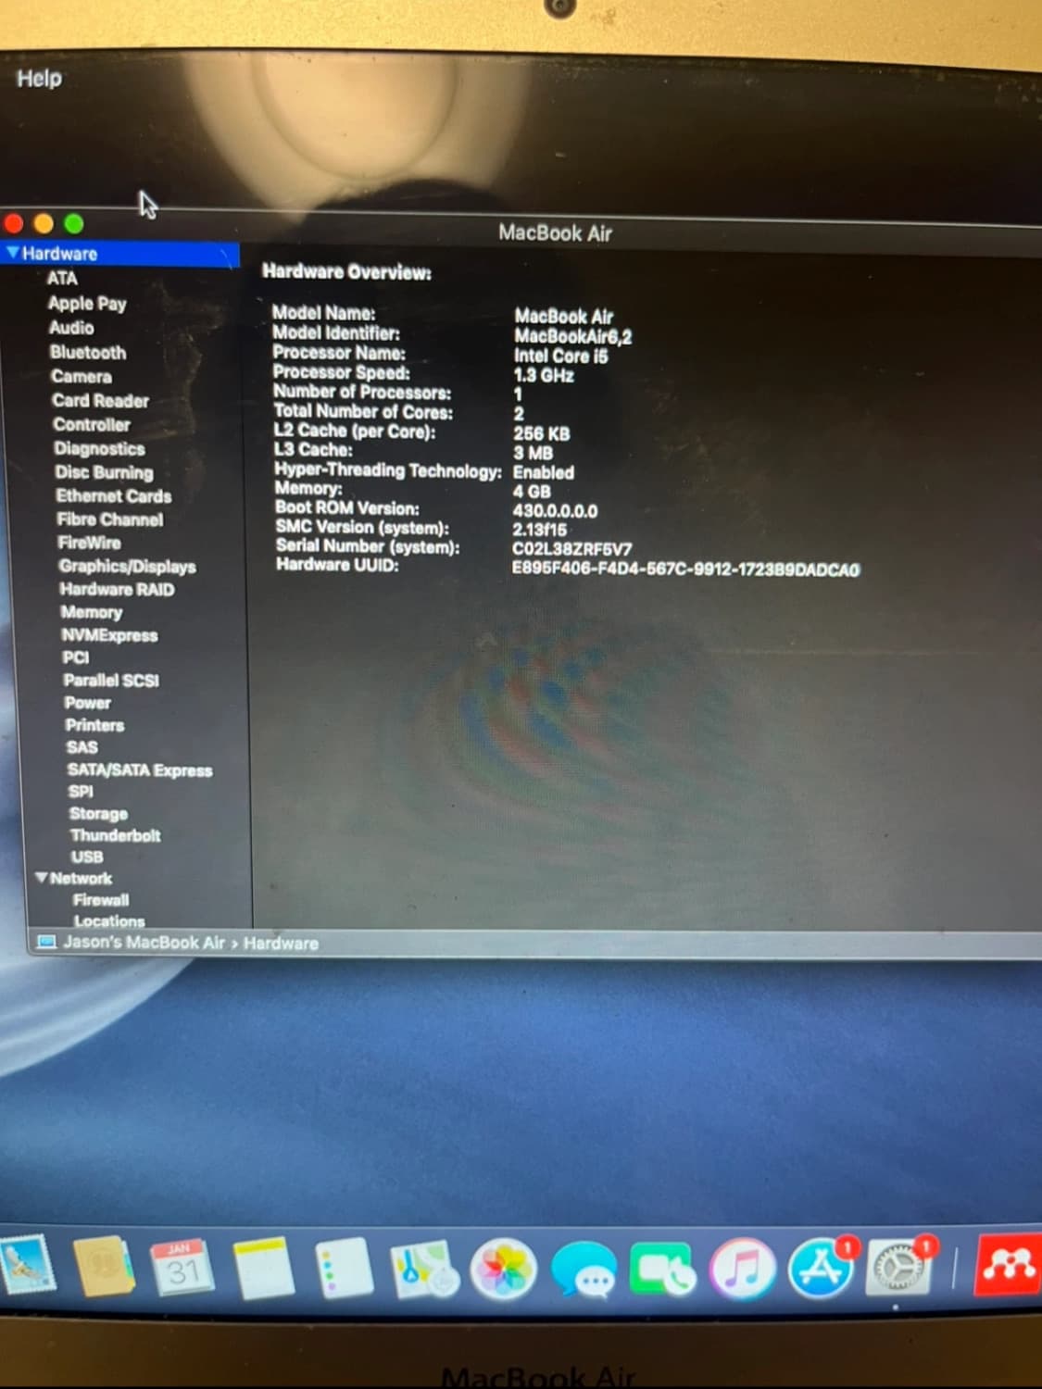This screenshot has width=1042, height=1389.
Task: Open FaceTime from the Dock
Action: 661,1270
